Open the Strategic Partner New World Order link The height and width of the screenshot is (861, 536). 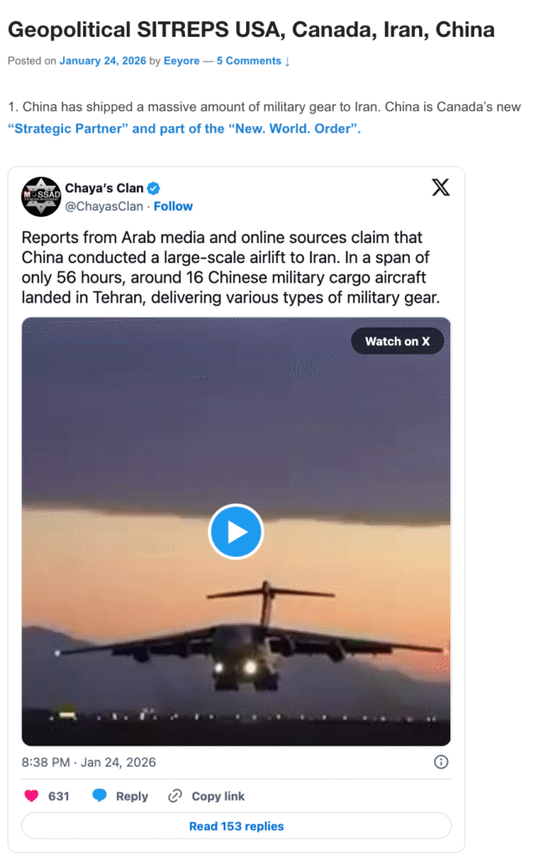coord(184,129)
